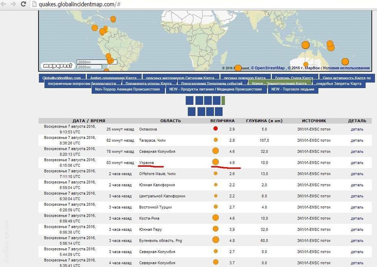Click the depth value 107,0
The image size is (377, 267).
coord(264,140)
